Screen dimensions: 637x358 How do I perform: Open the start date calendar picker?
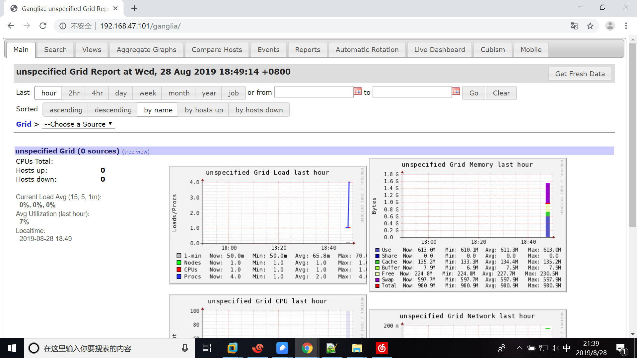pyautogui.click(x=357, y=91)
